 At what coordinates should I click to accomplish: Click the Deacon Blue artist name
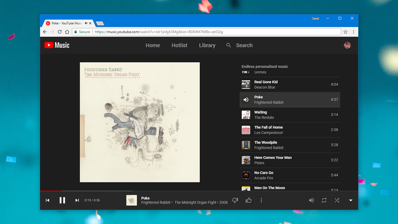(x=265, y=87)
